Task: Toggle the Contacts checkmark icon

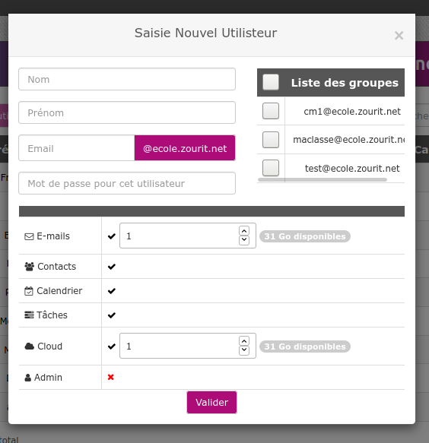Action: [112, 267]
